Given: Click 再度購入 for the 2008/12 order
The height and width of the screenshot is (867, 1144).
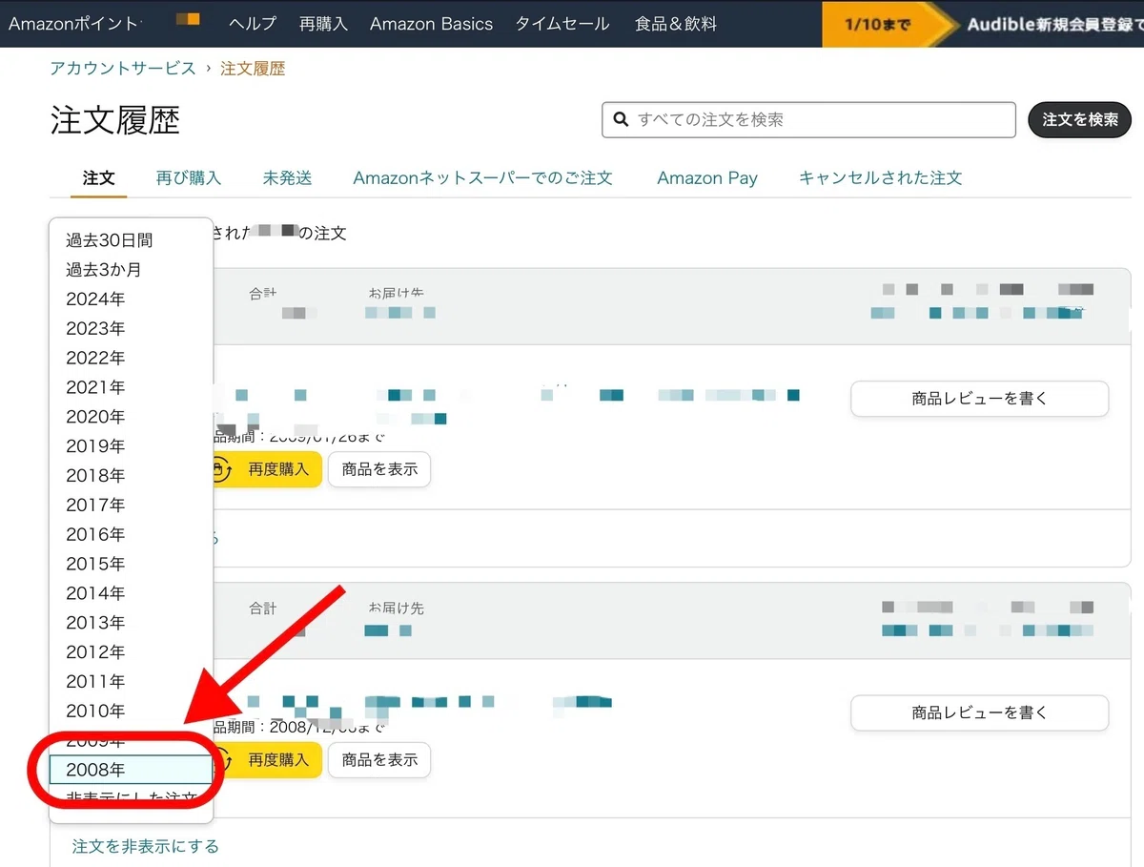Looking at the screenshot, I should click(267, 760).
